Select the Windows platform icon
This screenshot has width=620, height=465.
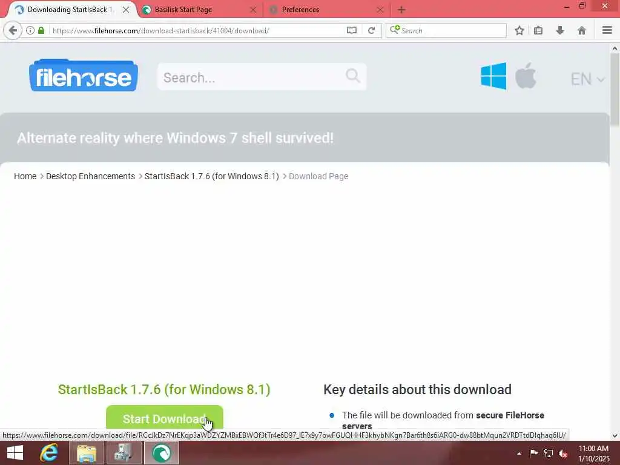pyautogui.click(x=493, y=76)
